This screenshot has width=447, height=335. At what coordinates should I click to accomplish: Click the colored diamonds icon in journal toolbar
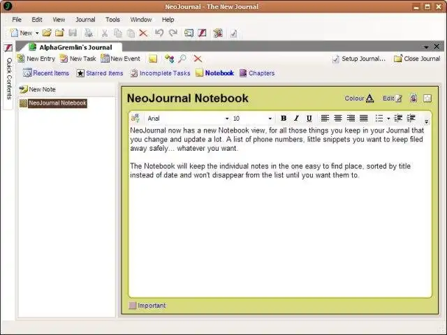tap(169, 59)
